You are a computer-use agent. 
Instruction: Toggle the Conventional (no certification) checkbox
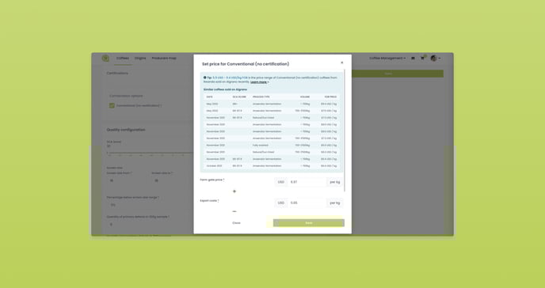tap(112, 105)
